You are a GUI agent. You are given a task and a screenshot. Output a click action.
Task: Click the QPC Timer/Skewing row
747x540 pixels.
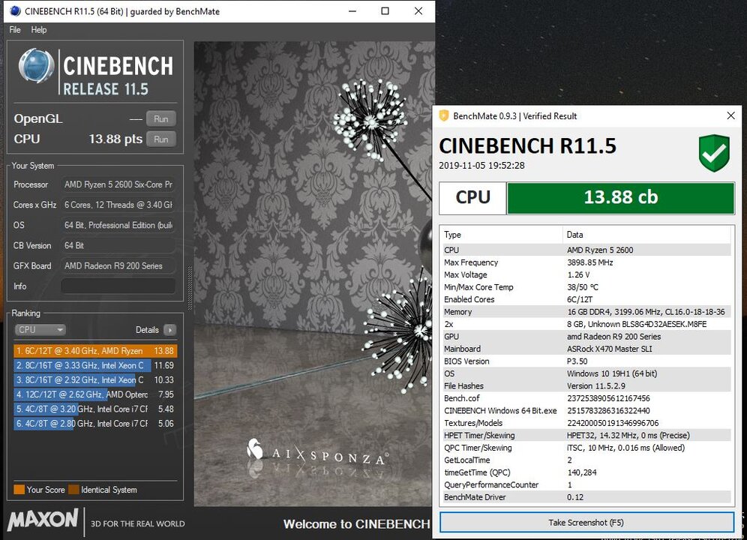tap(586, 448)
